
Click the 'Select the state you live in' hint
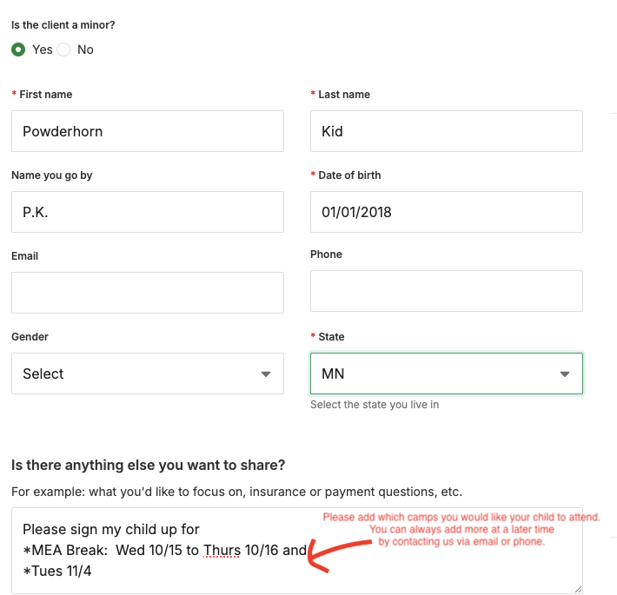(375, 405)
